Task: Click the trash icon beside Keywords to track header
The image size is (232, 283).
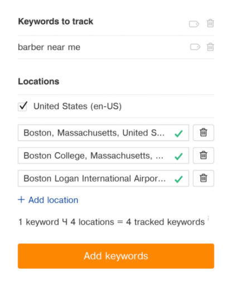Action: (x=210, y=23)
